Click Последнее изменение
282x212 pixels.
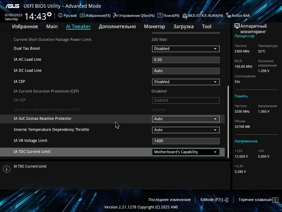[x=169, y=200]
